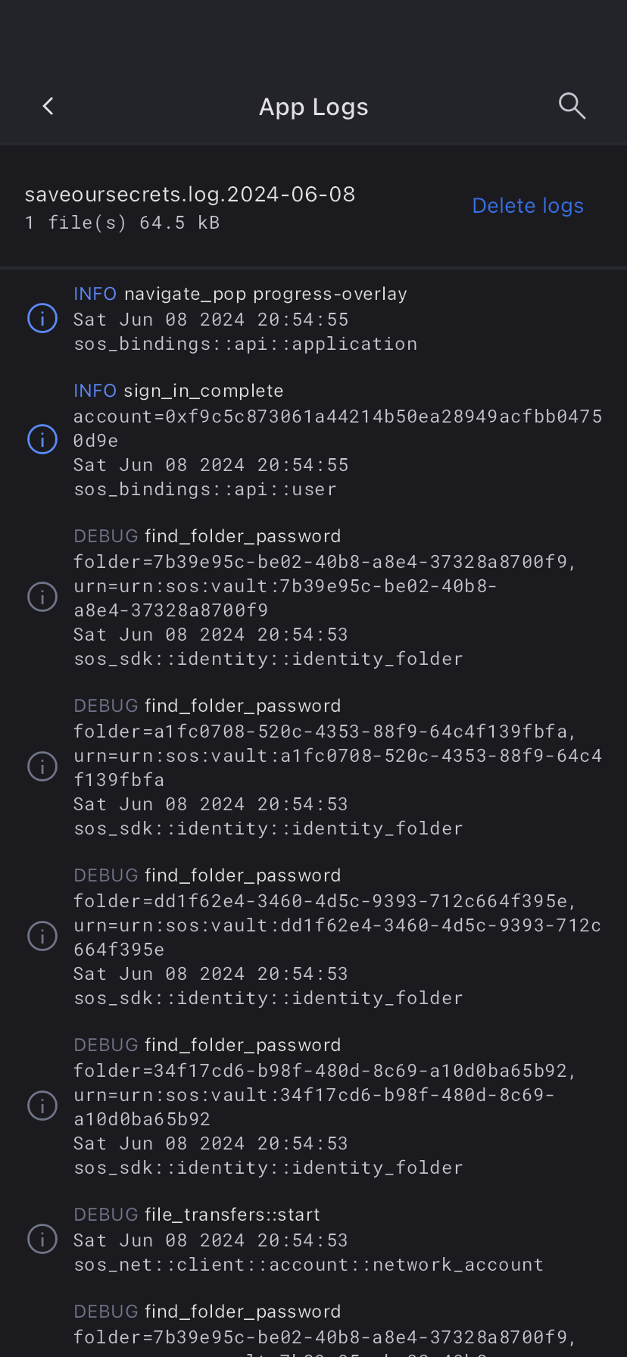Tap the 1 file(s) 64.5 kB summary
Image resolution: width=627 pixels, height=1357 pixels.
[122, 223]
